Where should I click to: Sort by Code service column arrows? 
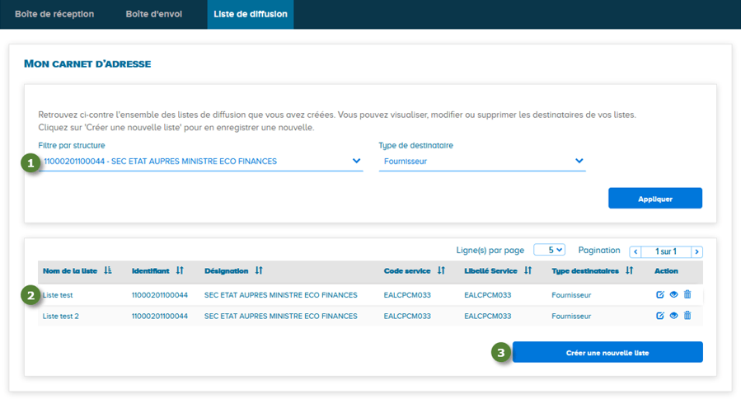coord(441,270)
